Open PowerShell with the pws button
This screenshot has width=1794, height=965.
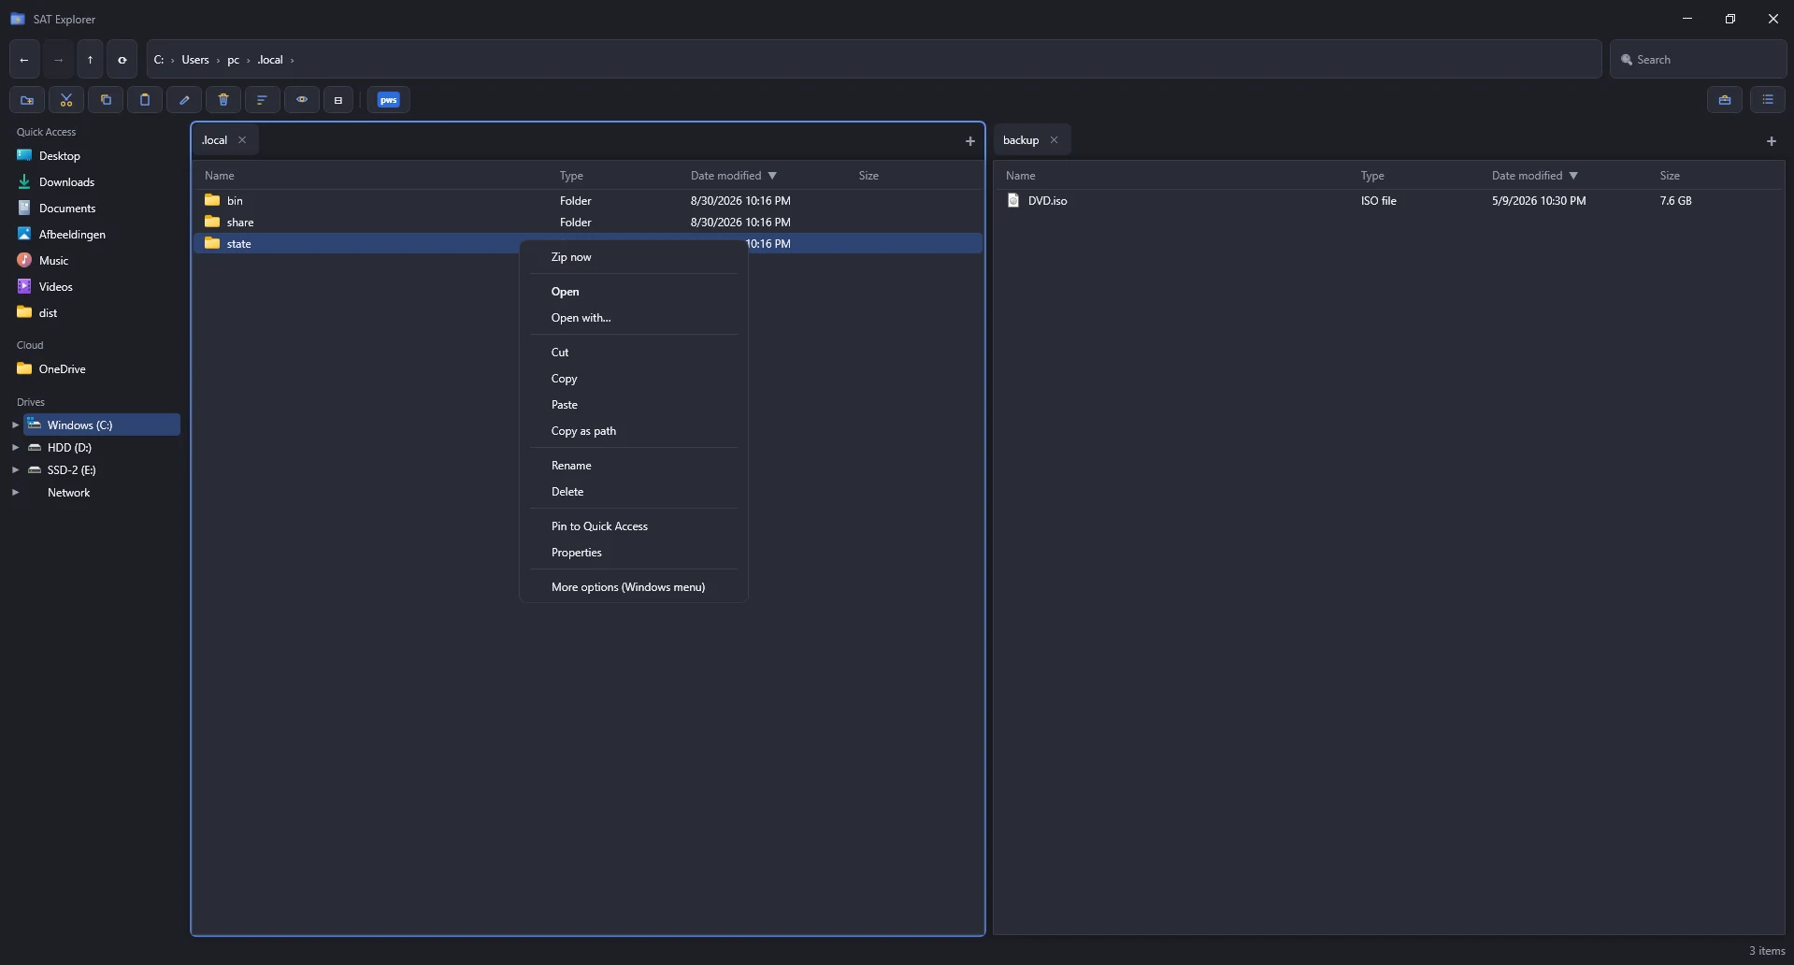pos(389,100)
